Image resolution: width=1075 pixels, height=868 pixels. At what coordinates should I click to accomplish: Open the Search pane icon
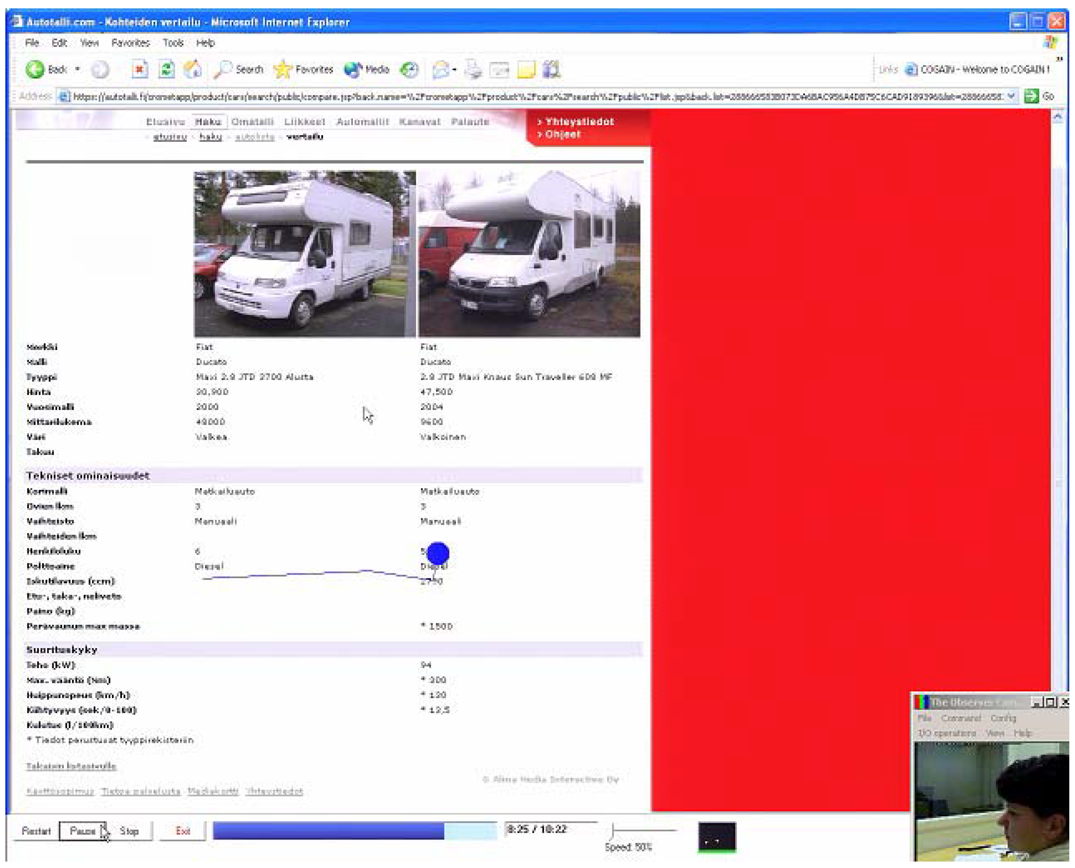[x=223, y=70]
